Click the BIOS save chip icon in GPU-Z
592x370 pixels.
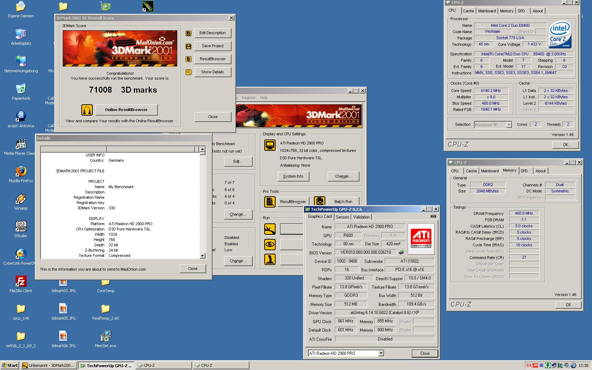(x=401, y=252)
